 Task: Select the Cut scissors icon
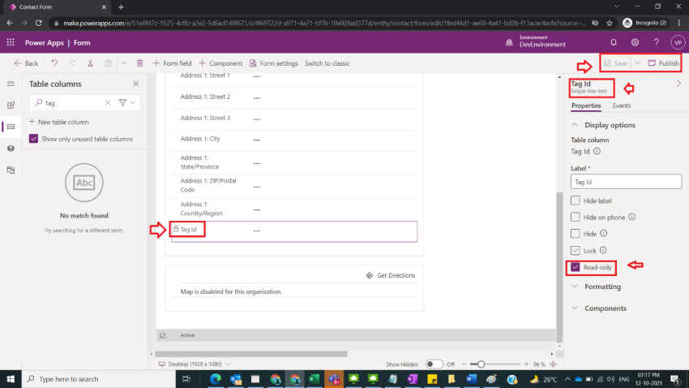coord(90,63)
